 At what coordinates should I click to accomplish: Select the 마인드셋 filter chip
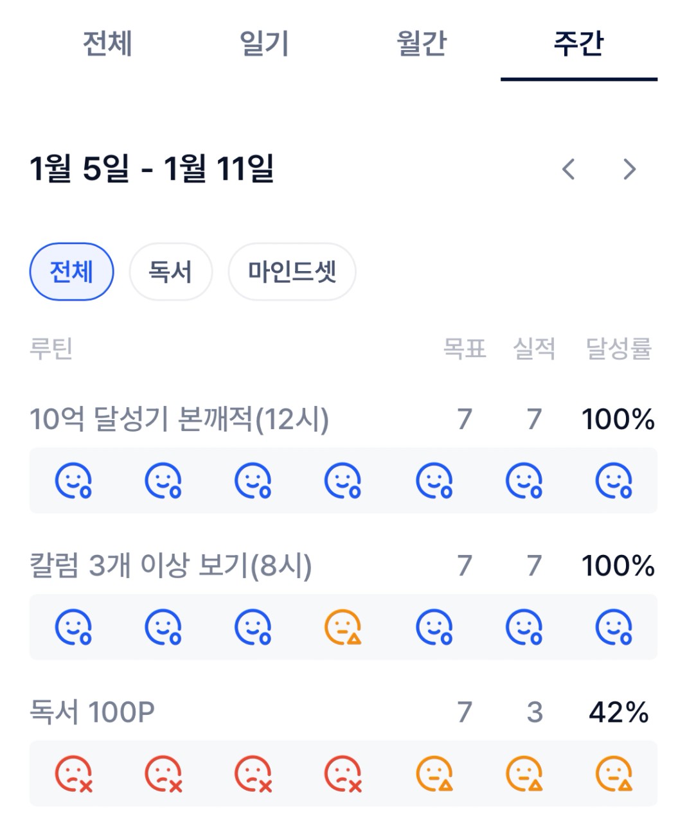(x=292, y=272)
